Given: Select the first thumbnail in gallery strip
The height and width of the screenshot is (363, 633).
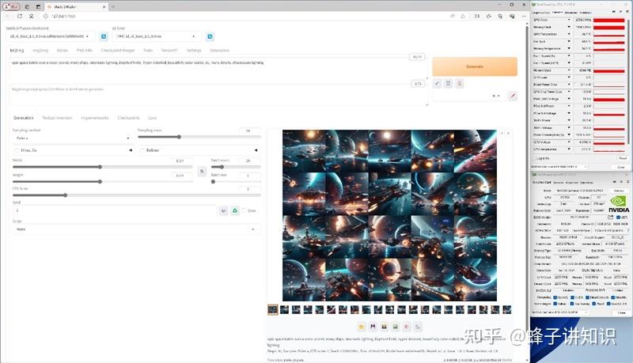Looking at the screenshot, I should pyautogui.click(x=272, y=310).
